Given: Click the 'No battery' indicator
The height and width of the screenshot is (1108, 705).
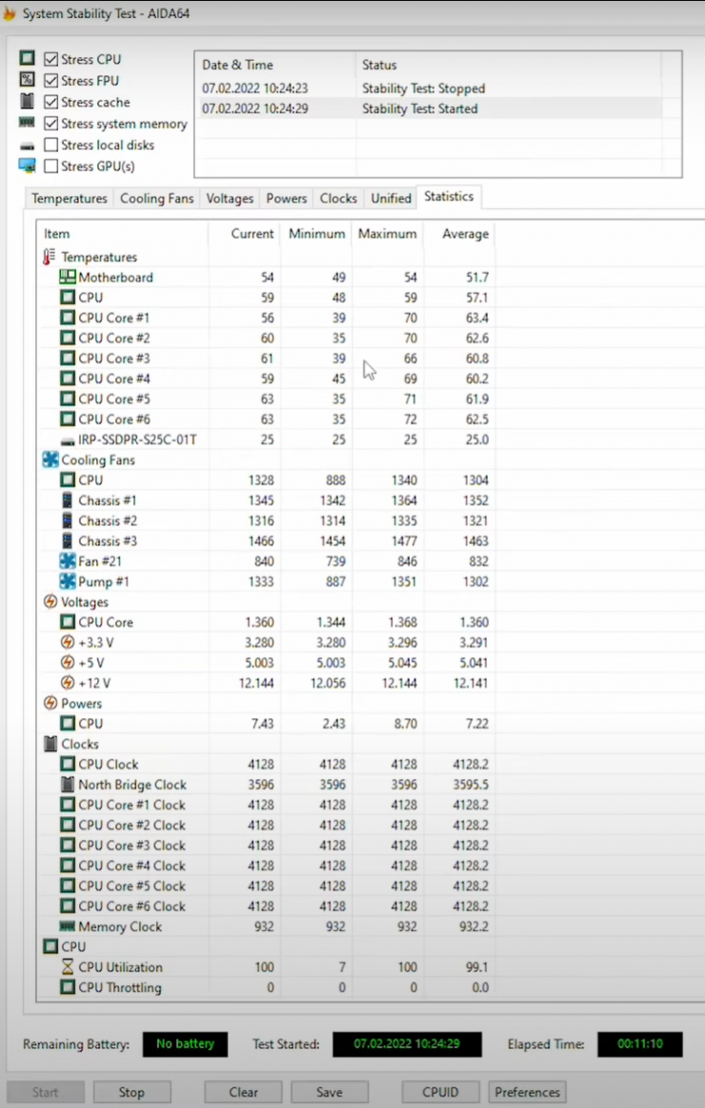Looking at the screenshot, I should [x=185, y=1044].
